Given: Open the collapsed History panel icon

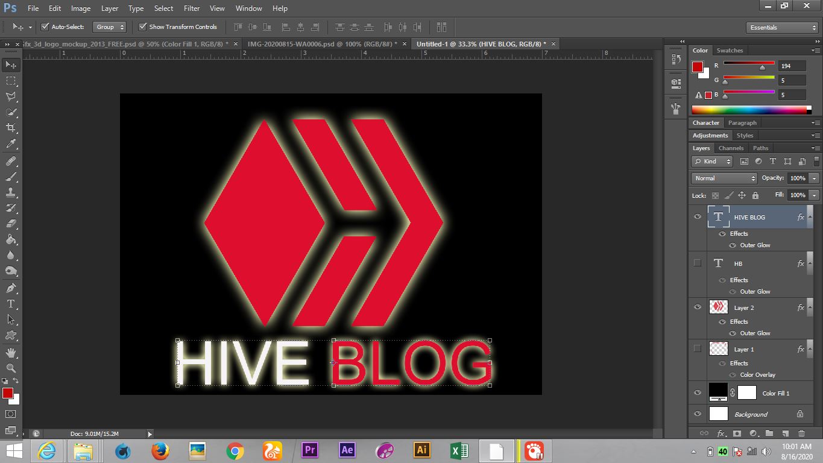Looking at the screenshot, I should (676, 59).
